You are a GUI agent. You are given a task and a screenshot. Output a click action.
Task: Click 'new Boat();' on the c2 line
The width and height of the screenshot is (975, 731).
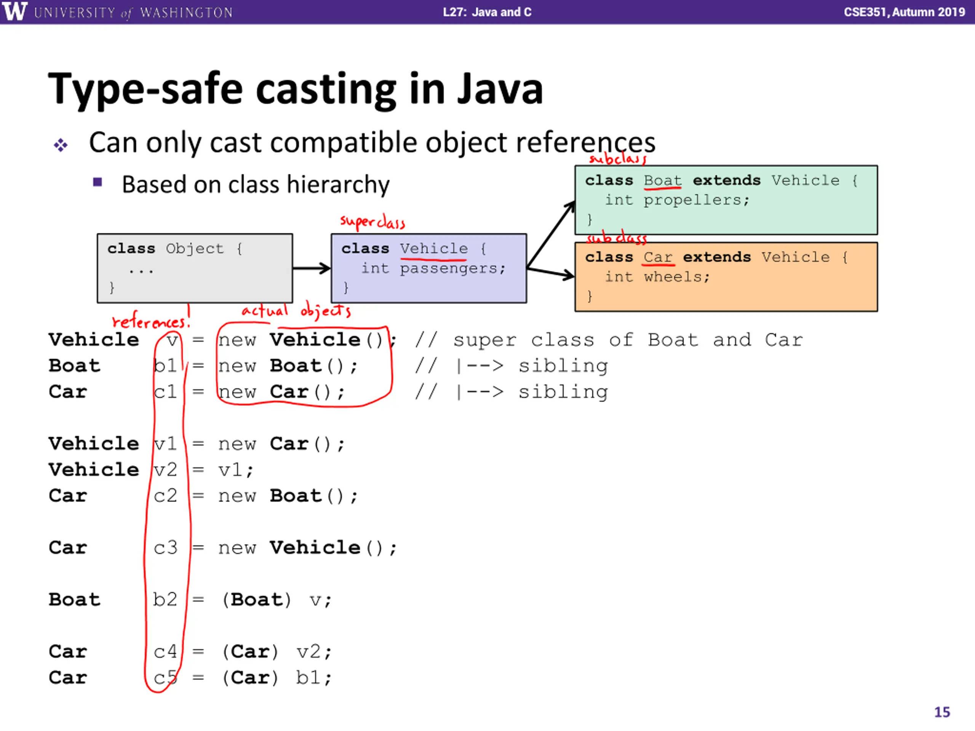tap(288, 496)
